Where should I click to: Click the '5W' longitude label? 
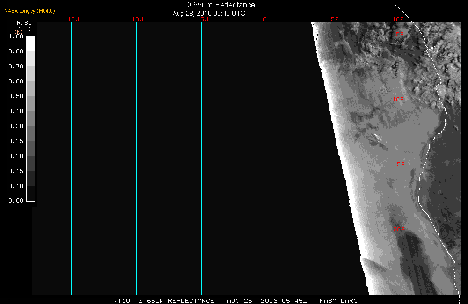tap(205, 19)
